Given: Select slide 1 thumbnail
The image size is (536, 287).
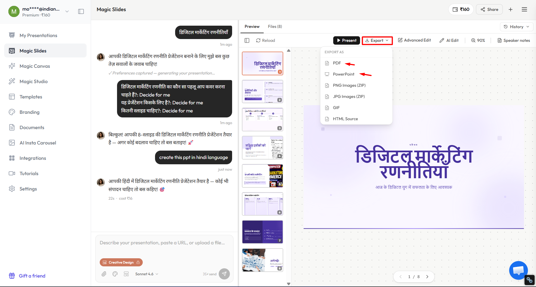Looking at the screenshot, I should point(263,63).
